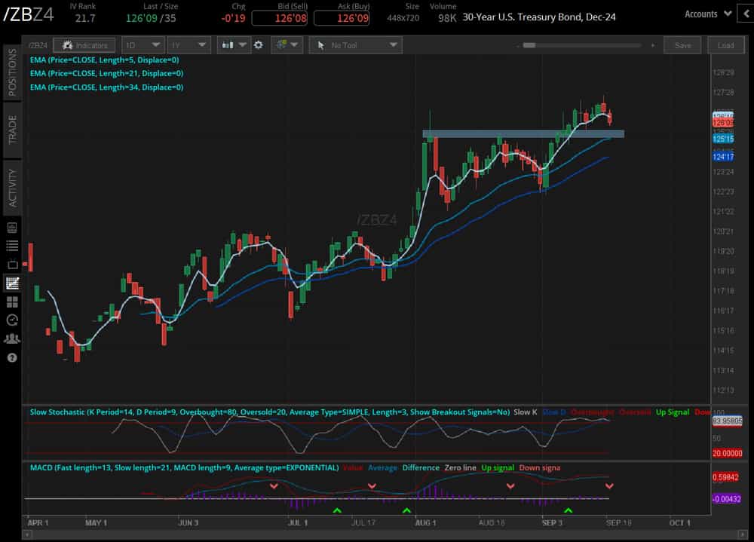754x542 pixels.
Task: Open chart settings gear
Action: click(x=259, y=45)
